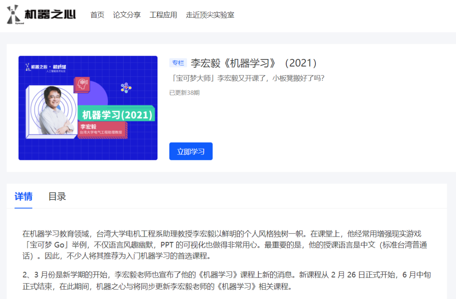Image resolution: width=456 pixels, height=299 pixels.
Task: Click the 立即学习 button
Action: tap(191, 151)
